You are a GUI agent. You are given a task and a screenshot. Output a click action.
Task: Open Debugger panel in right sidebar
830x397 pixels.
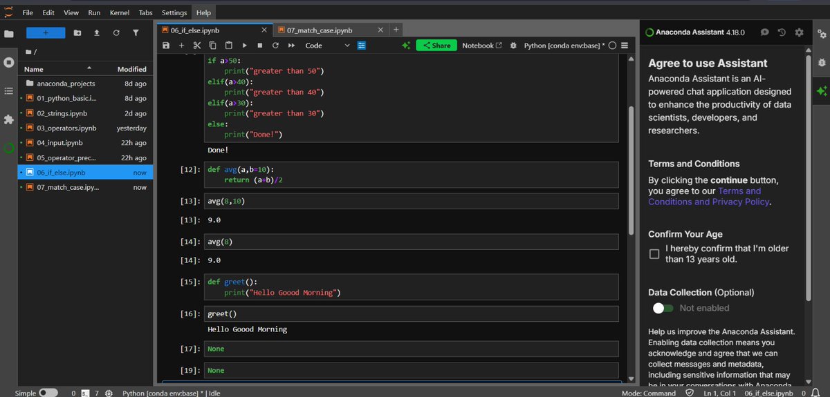coord(821,62)
